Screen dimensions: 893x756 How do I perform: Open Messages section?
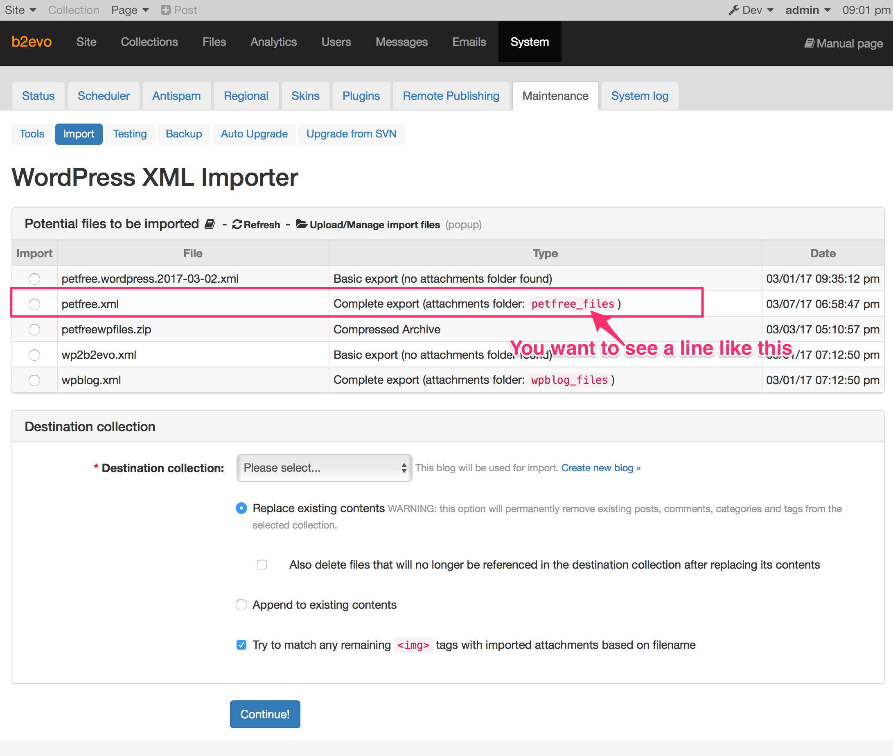tap(402, 42)
